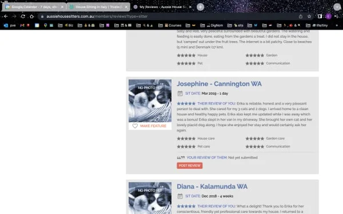Click the top card's Pet star rating
The image size is (343, 214).
(186, 63)
